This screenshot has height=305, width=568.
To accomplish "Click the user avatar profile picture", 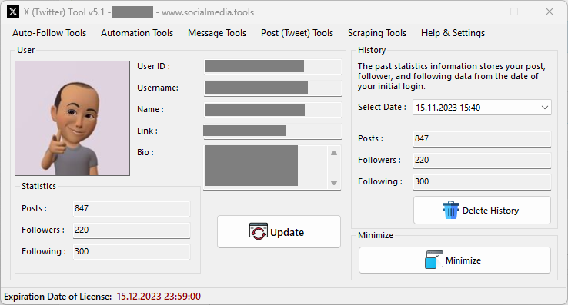I will pyautogui.click(x=72, y=118).
